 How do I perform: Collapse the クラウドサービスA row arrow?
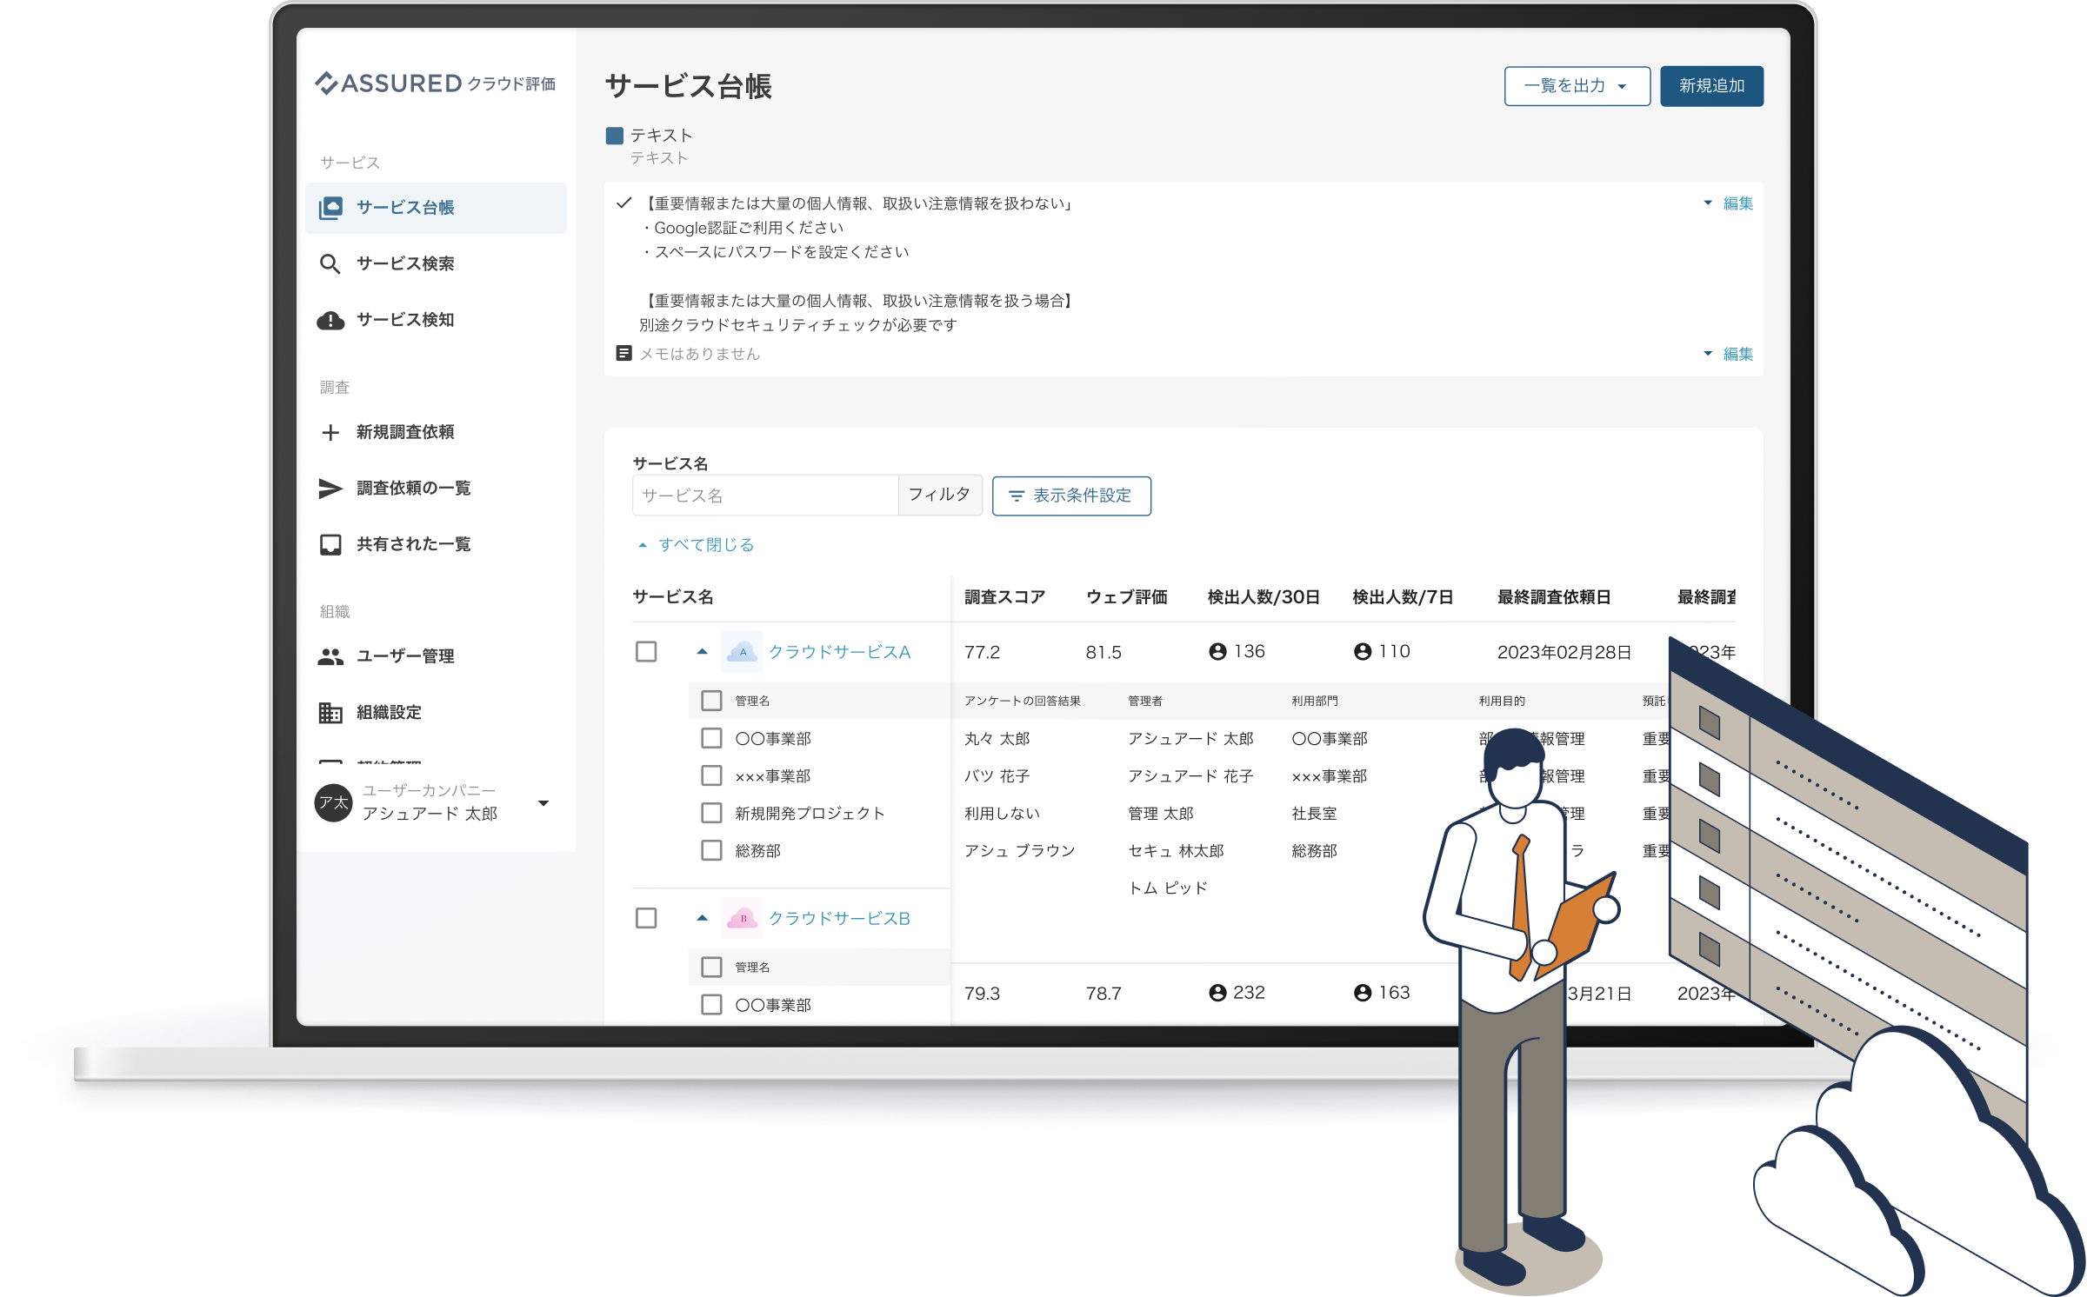point(703,652)
